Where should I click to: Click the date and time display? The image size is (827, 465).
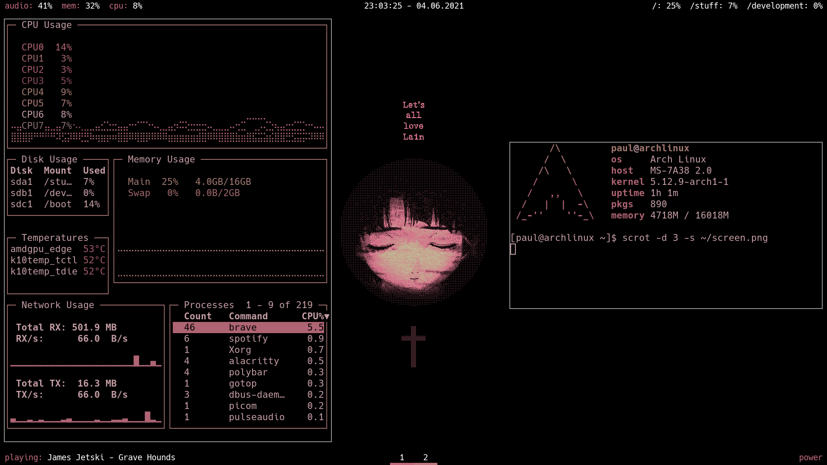414,6
